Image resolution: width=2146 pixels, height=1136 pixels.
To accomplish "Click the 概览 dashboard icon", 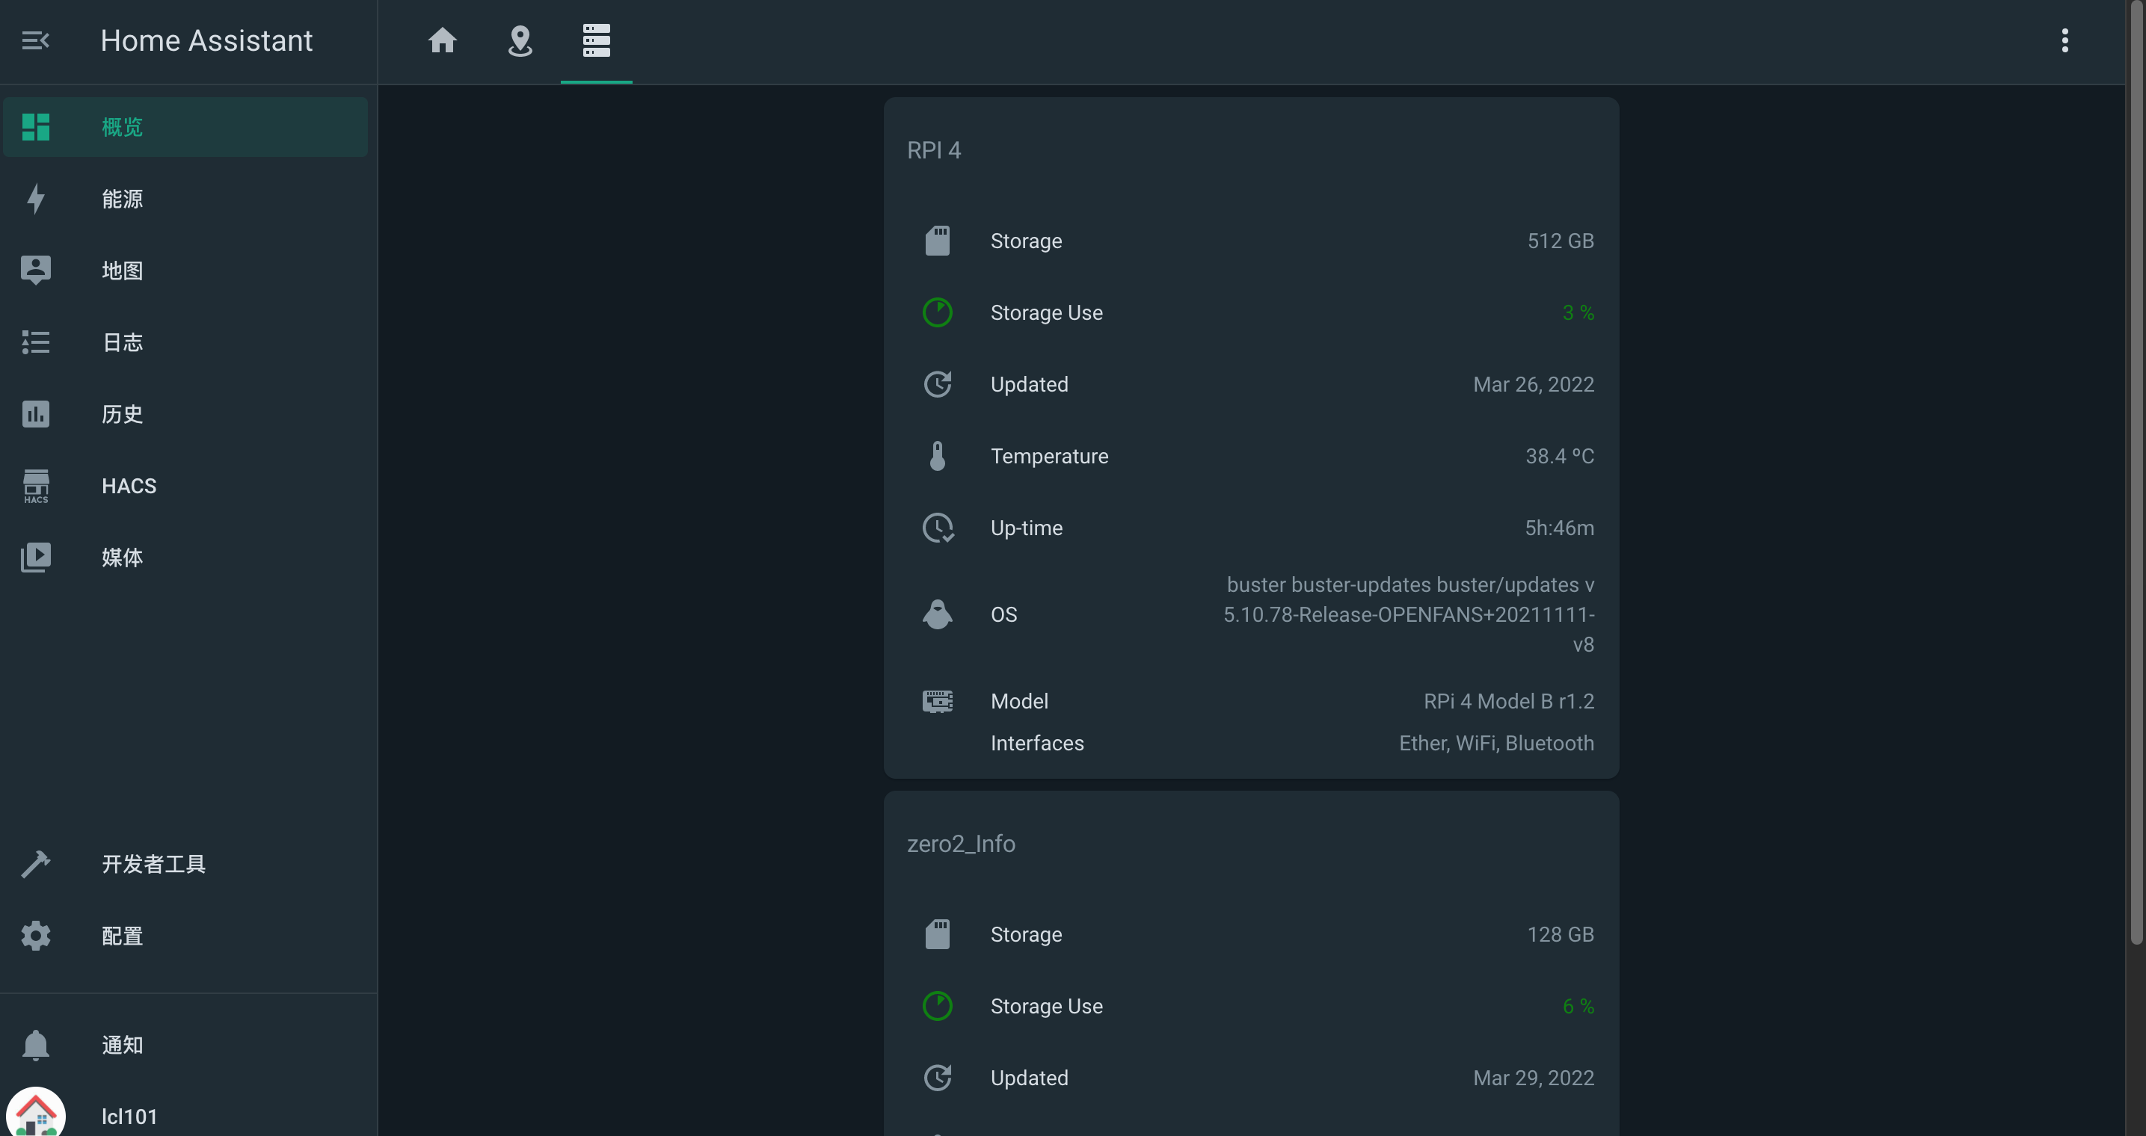I will pyautogui.click(x=36, y=126).
